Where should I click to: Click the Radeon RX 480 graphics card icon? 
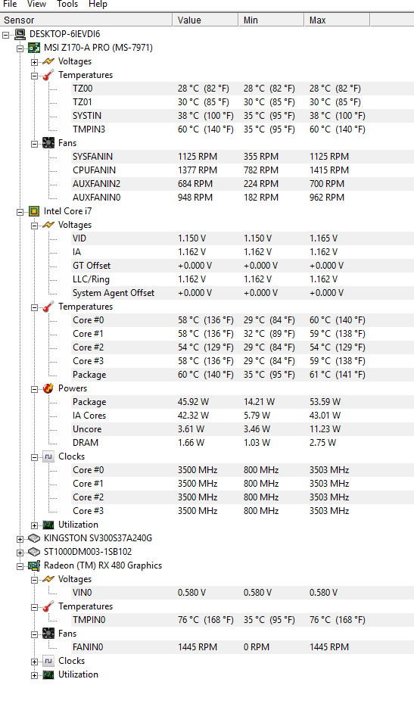tap(34, 565)
